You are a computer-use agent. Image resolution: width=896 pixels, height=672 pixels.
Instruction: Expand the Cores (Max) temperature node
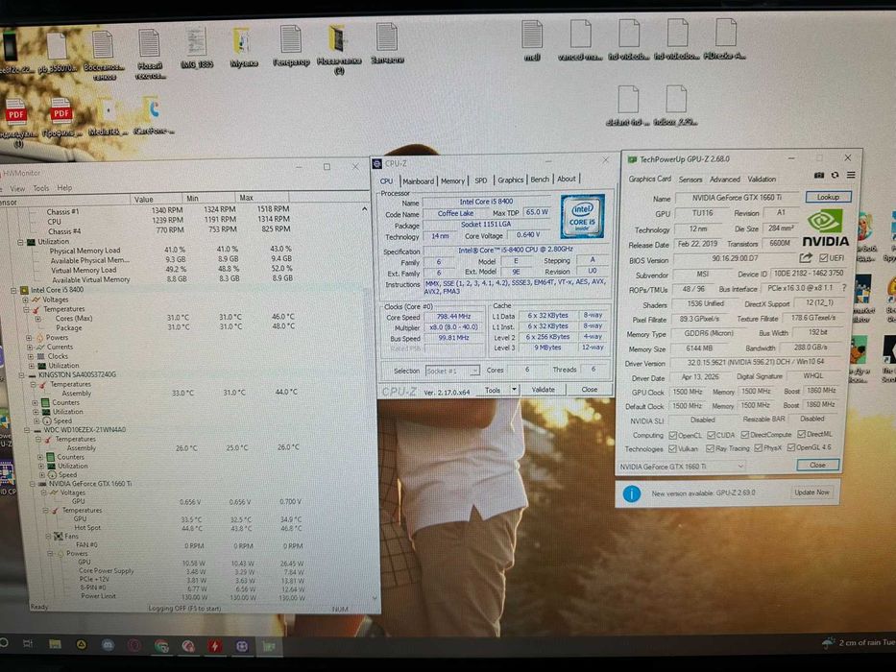pos(37,319)
